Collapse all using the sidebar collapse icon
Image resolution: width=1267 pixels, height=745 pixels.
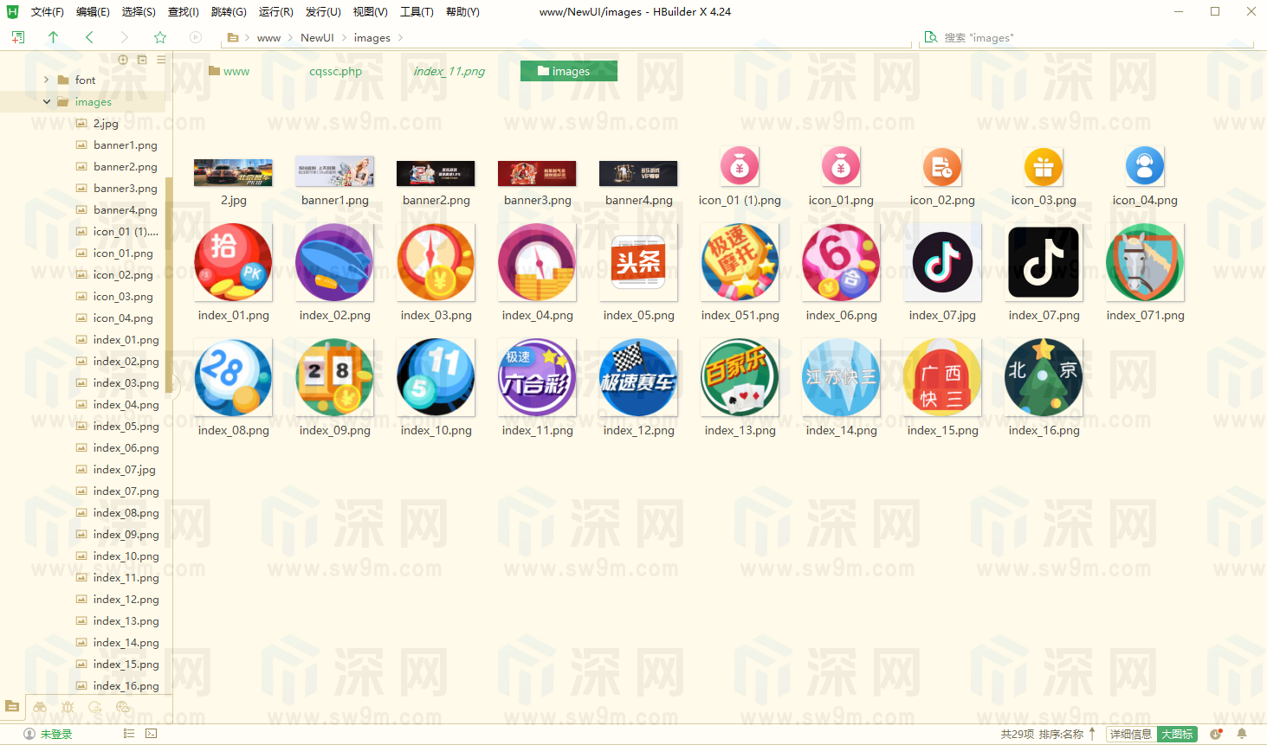coord(142,60)
